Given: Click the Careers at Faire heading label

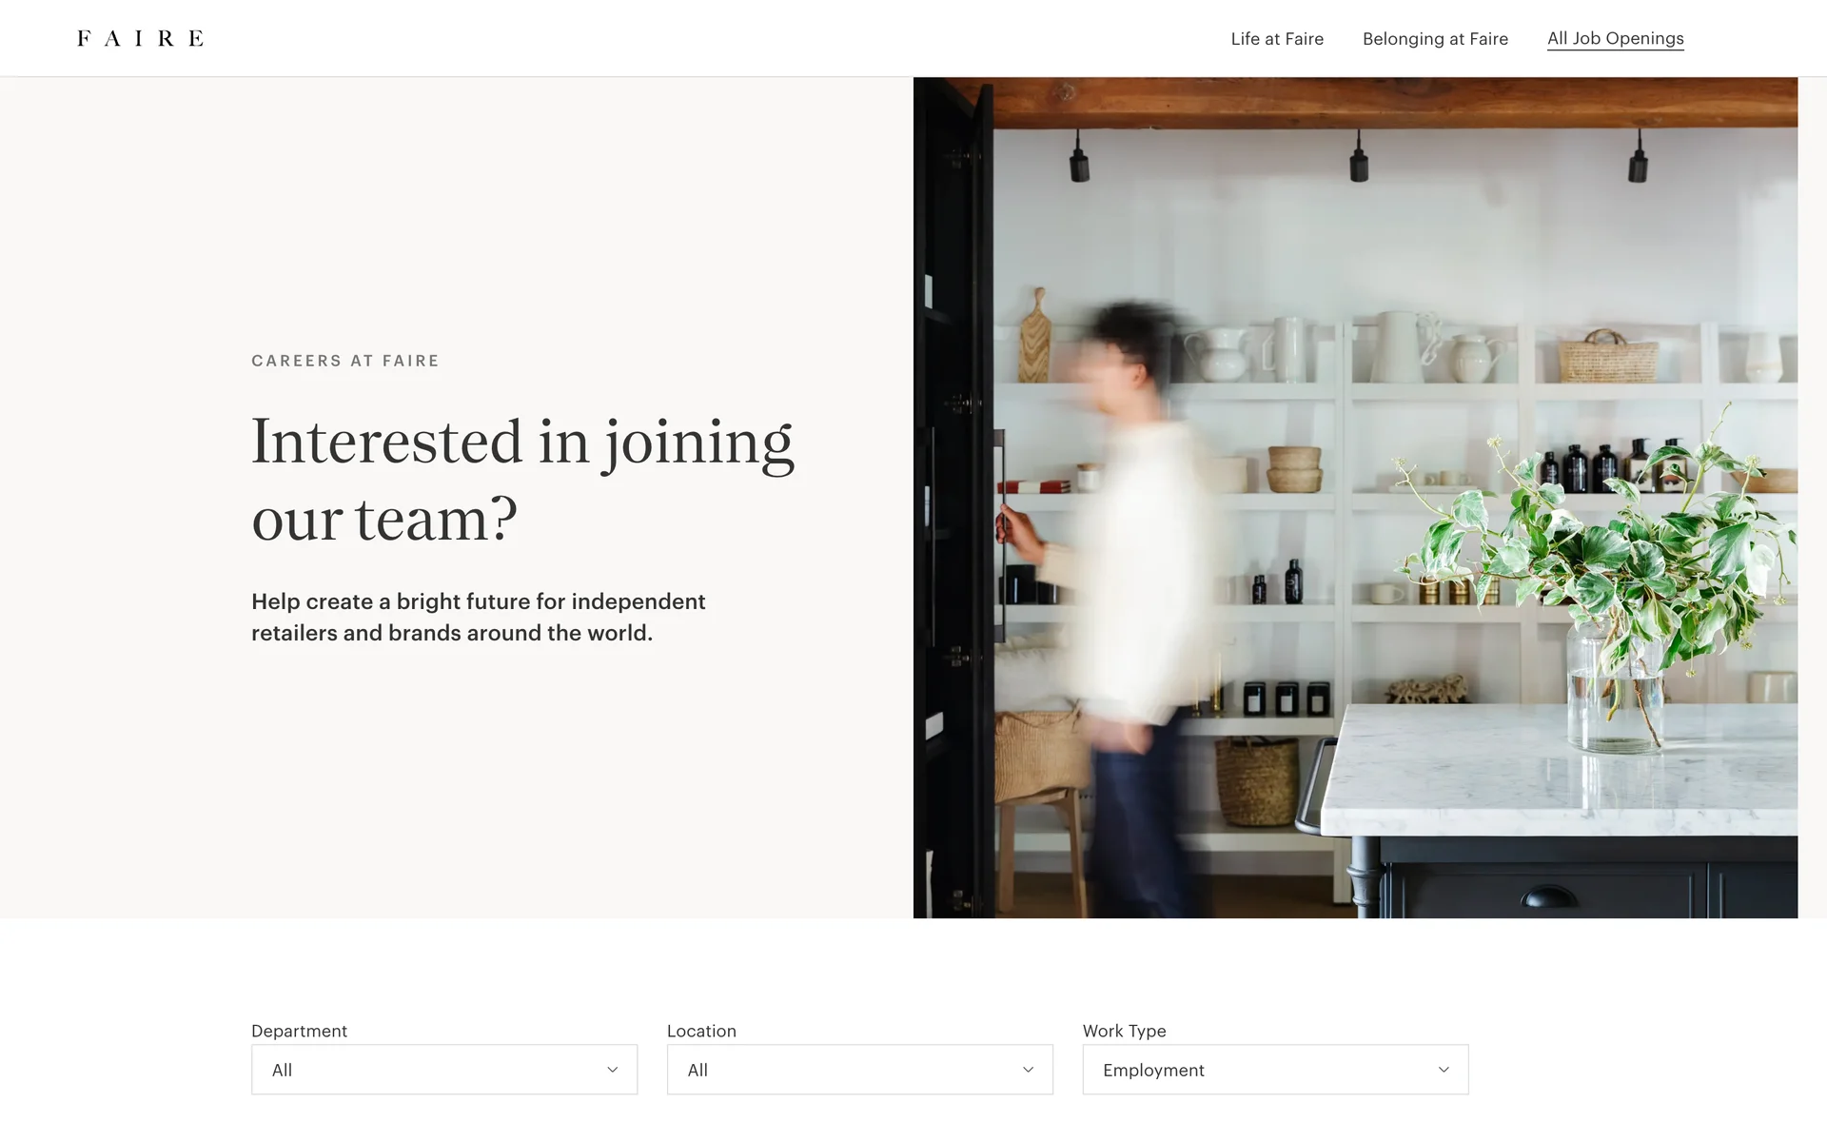Looking at the screenshot, I should coord(345,361).
